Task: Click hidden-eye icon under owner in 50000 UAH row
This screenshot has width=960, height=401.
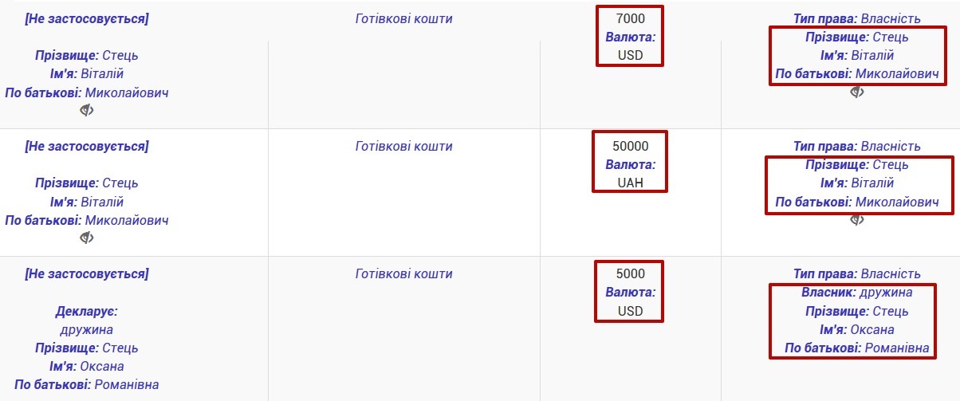Action: point(857,220)
